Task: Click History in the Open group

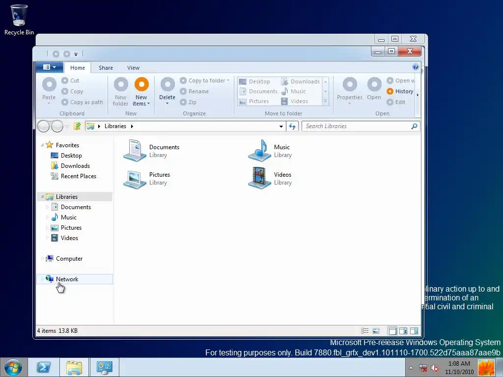Action: click(400, 91)
